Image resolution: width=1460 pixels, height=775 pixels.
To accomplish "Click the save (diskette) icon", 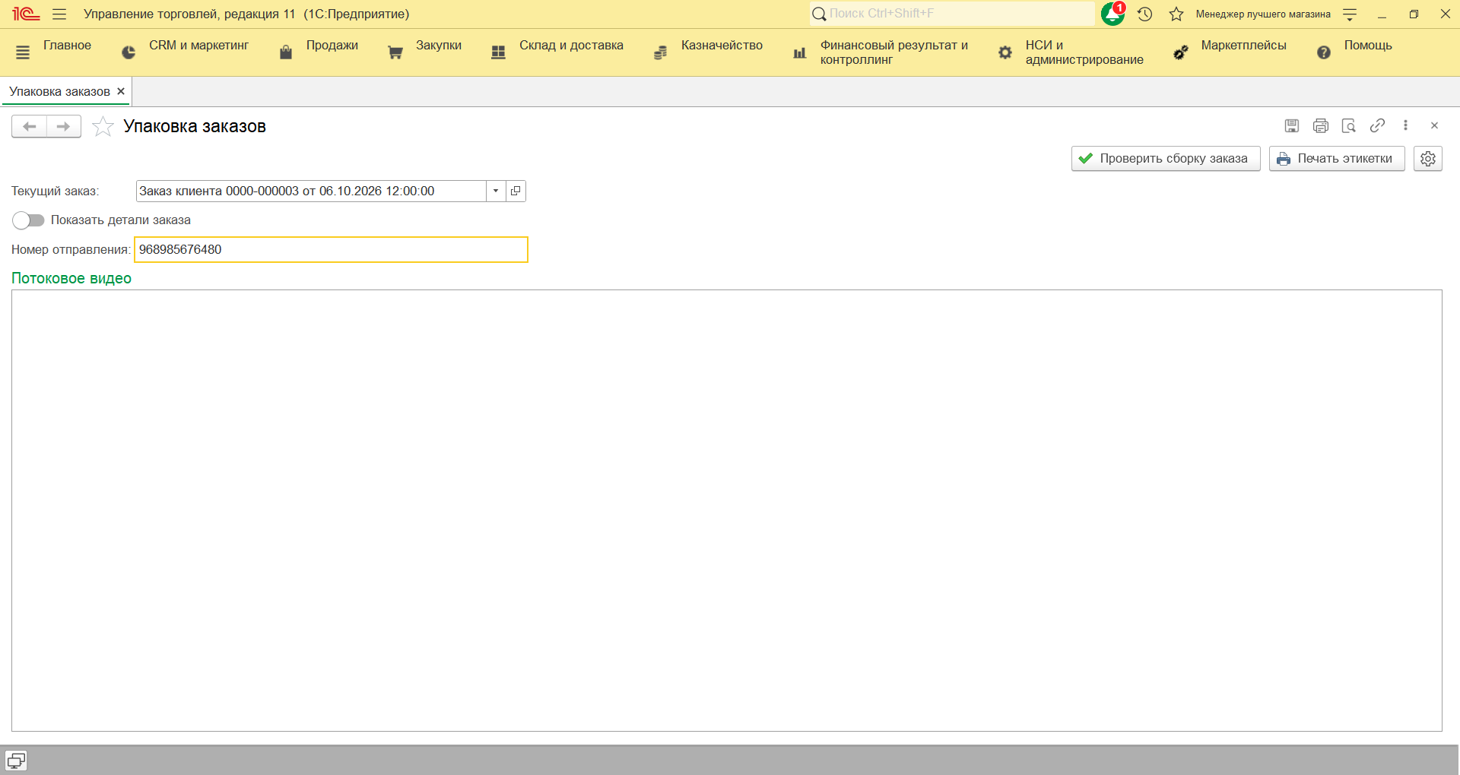I will [1292, 125].
